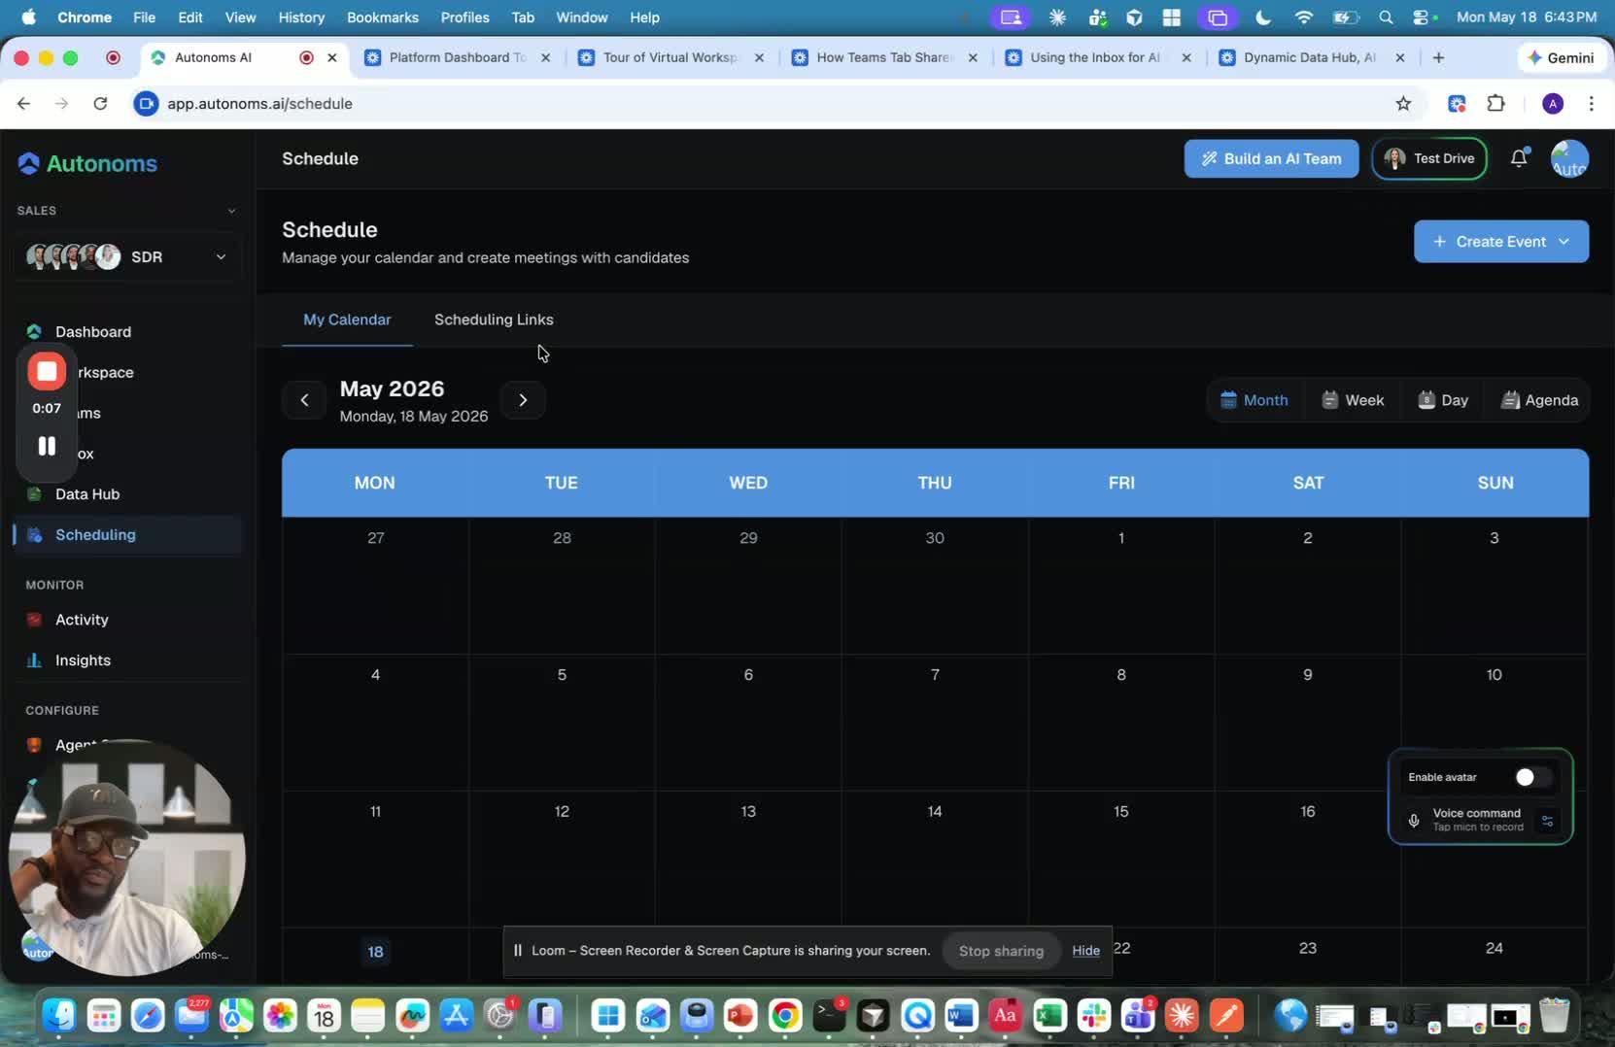Open Spotlight search in menu bar

pos(1386,17)
